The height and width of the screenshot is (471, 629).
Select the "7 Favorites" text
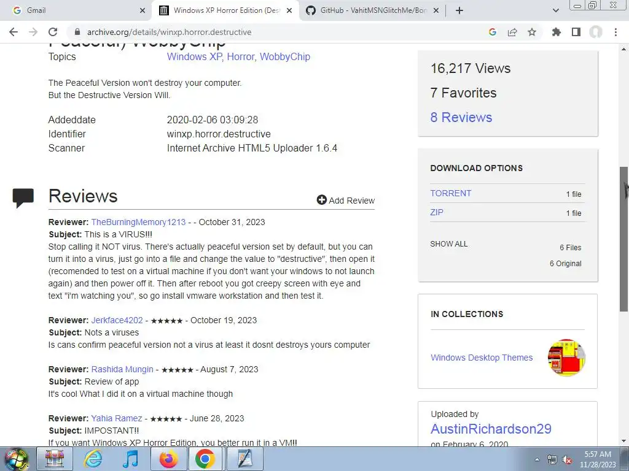463,93
